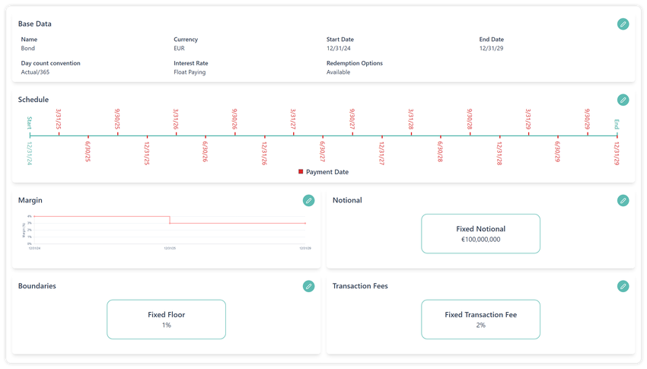This screenshot has height=369, width=647.
Task: Select the Fixed Transaction Fee 2% card
Action: point(480,320)
